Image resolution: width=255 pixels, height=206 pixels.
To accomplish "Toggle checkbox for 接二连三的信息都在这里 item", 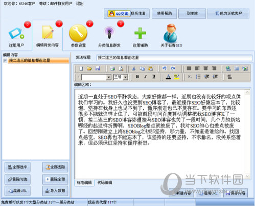I will [5, 60].
